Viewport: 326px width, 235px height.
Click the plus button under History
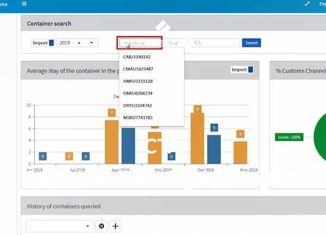click(x=115, y=226)
